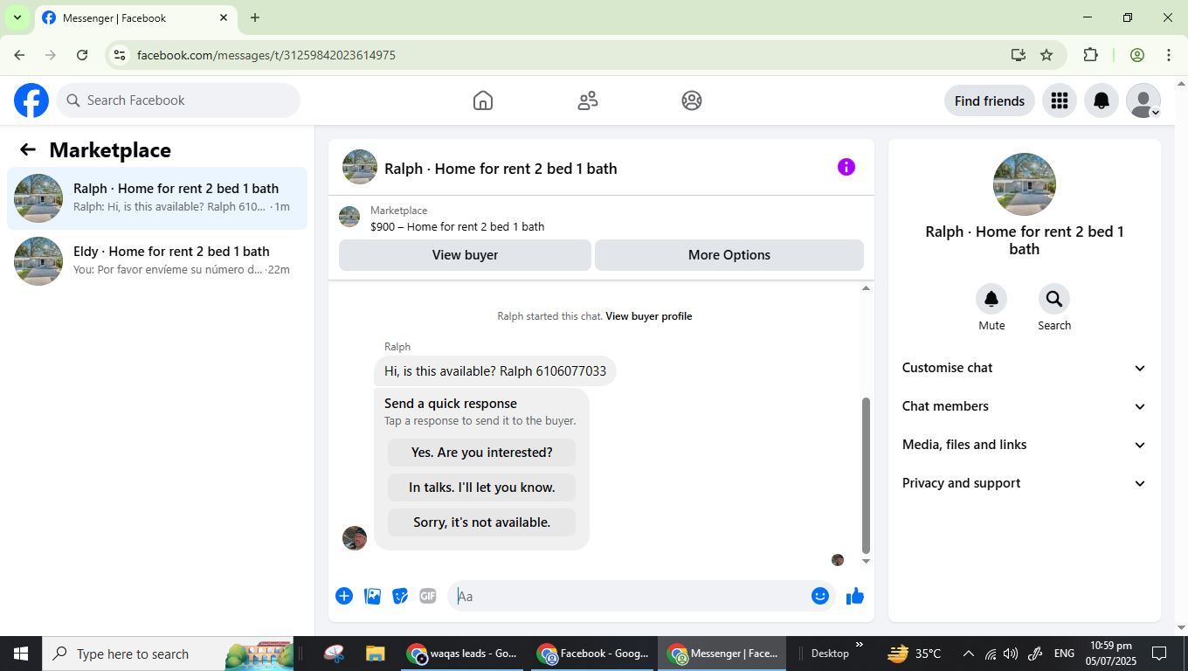The width and height of the screenshot is (1188, 671).
Task: Switch to Messenger | Facebook tab
Action: tap(135, 17)
